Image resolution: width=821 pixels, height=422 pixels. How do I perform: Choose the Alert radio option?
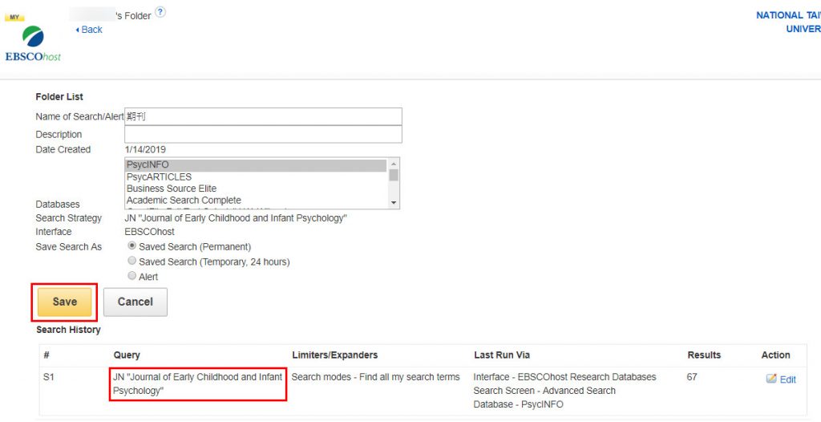[x=132, y=276]
